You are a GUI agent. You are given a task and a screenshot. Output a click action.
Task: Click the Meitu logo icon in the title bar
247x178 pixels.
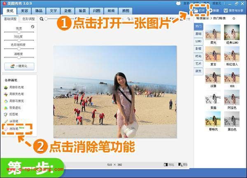(x=5, y=3)
